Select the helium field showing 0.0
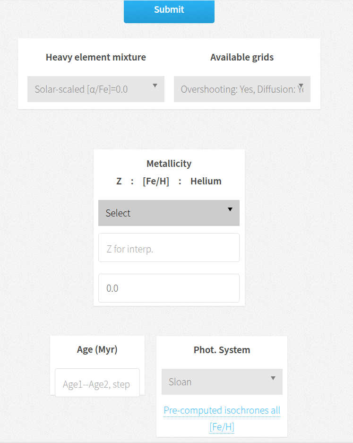This screenshot has height=443, width=353. [169, 288]
